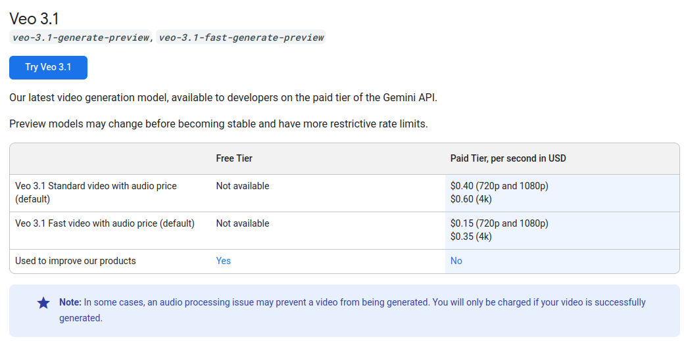Click the star icon in the note box
This screenshot has width=686, height=341.
pos(43,303)
